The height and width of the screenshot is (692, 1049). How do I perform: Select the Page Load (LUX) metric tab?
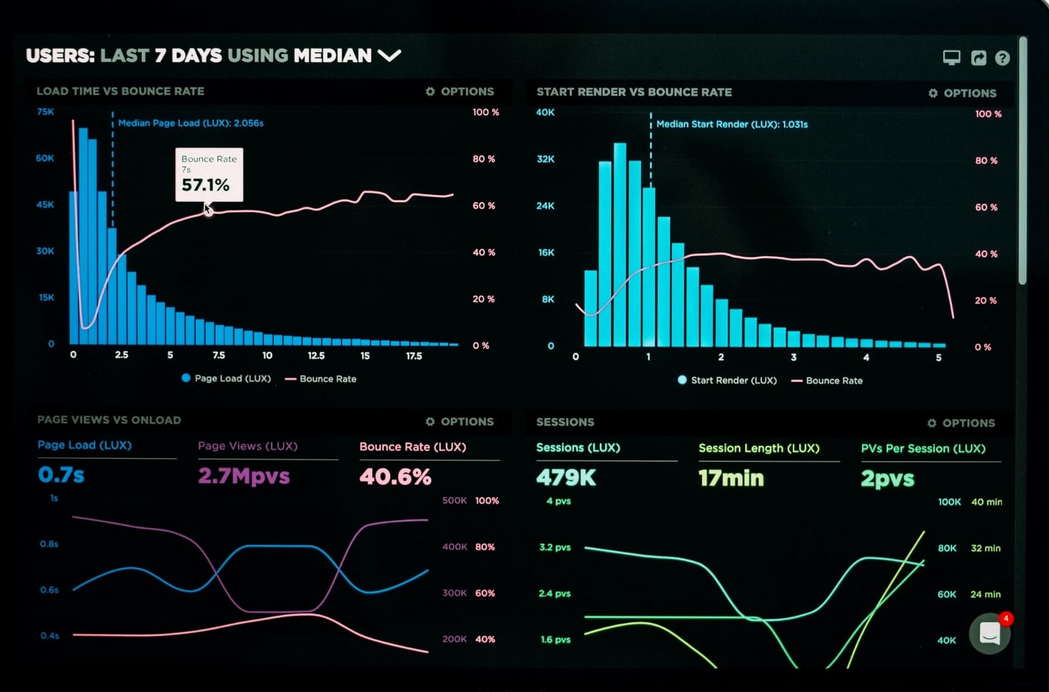coord(85,445)
